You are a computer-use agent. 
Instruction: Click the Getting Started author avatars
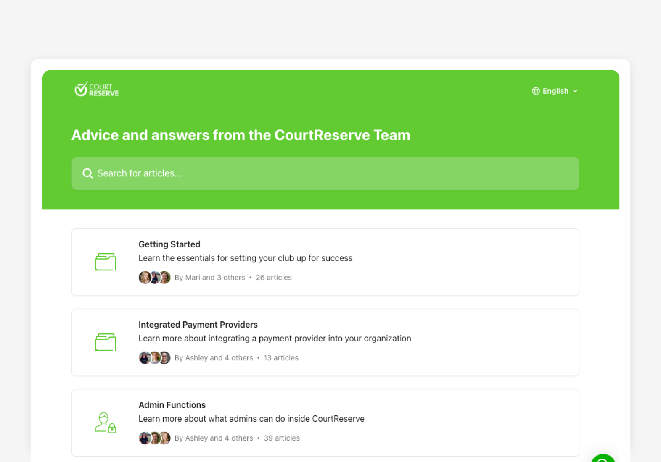point(154,278)
